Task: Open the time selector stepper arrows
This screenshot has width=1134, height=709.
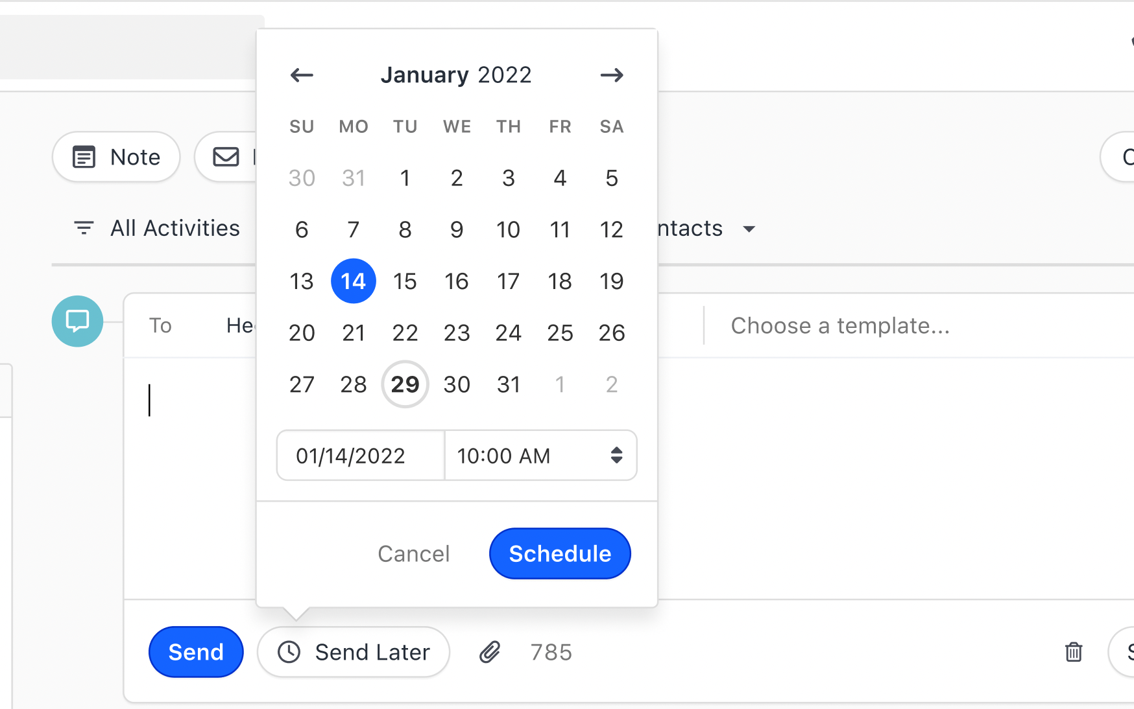Action: point(616,456)
